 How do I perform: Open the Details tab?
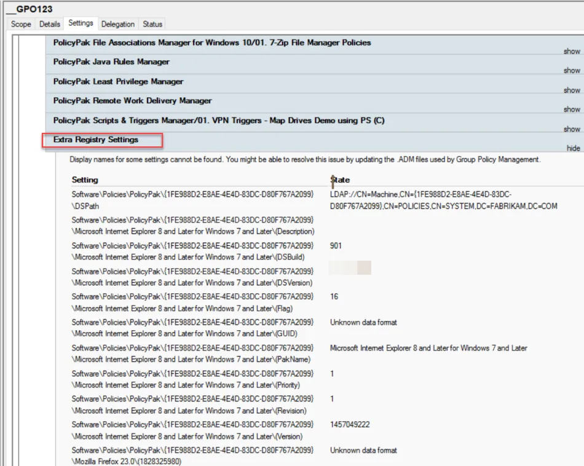50,24
